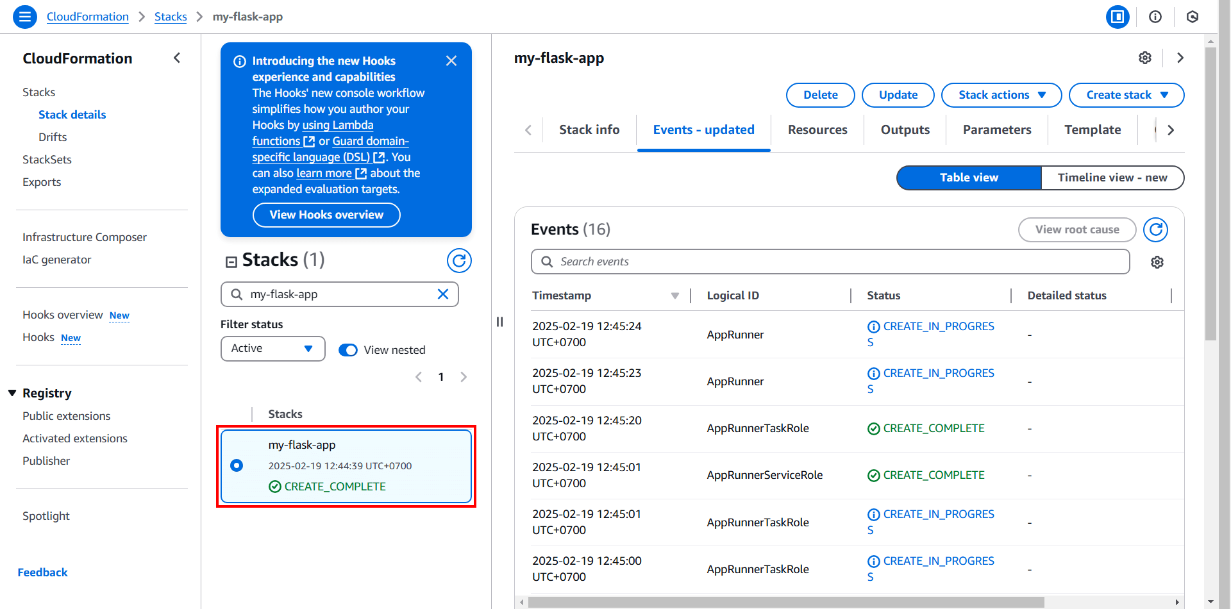1231x609 pixels.
Task: Open Public extensions
Action: [x=67, y=416]
